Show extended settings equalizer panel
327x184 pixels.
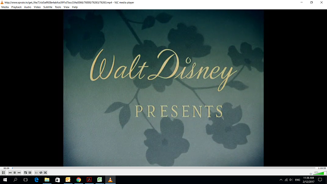(30, 172)
